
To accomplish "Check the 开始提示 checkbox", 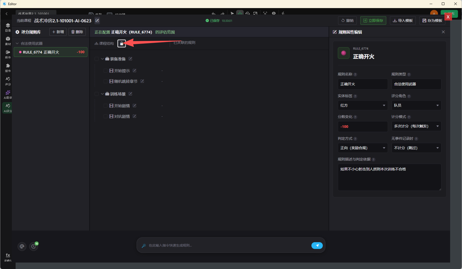I will tap(106, 71).
